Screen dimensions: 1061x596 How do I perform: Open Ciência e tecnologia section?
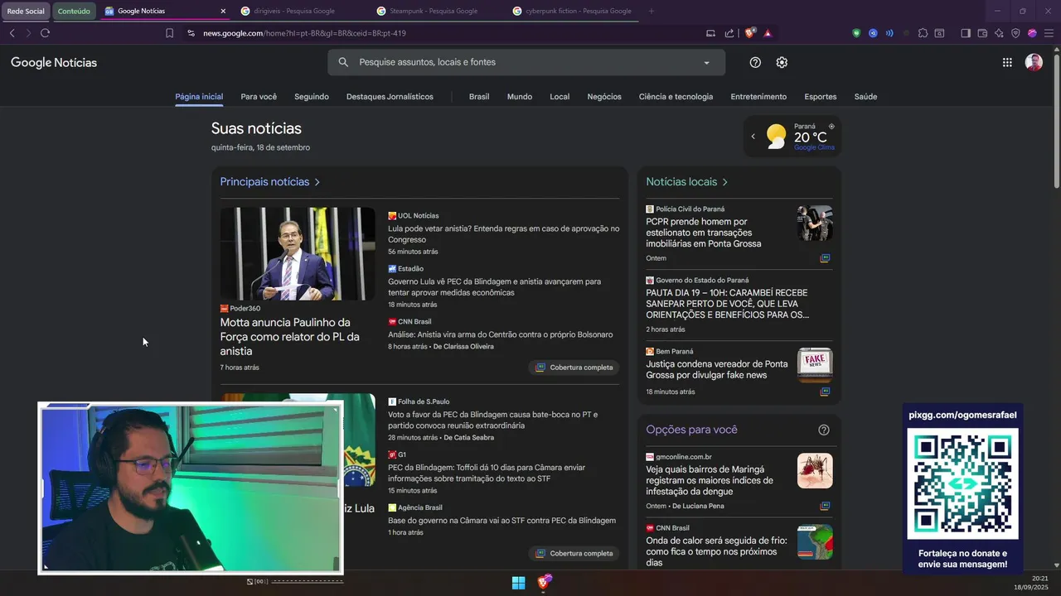click(676, 97)
